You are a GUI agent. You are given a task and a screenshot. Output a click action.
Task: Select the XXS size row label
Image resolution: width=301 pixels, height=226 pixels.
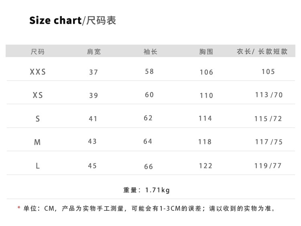point(38,72)
